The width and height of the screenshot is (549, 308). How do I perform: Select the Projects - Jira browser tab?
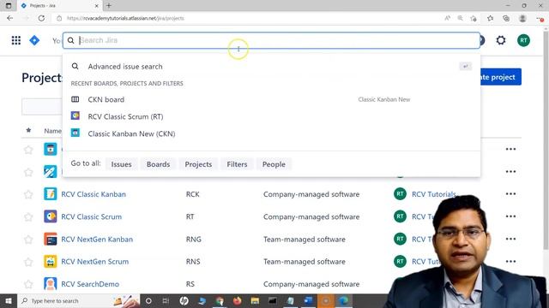[59, 6]
